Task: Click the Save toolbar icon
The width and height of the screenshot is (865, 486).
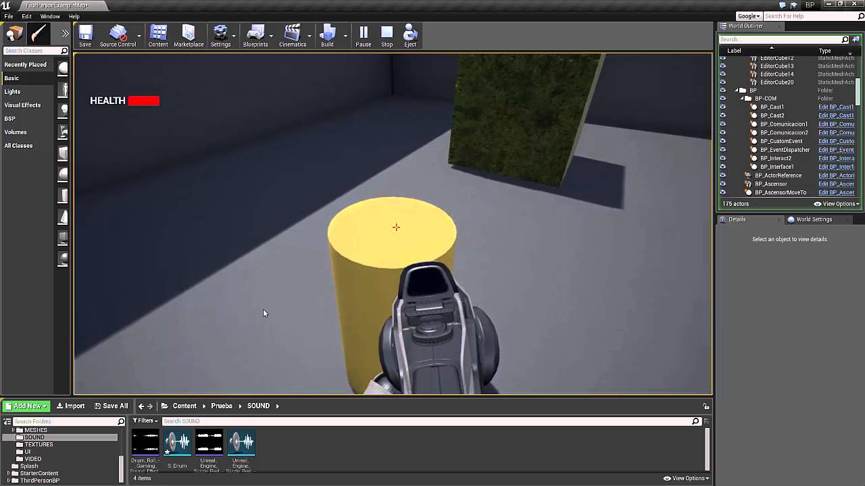Action: 85,36
